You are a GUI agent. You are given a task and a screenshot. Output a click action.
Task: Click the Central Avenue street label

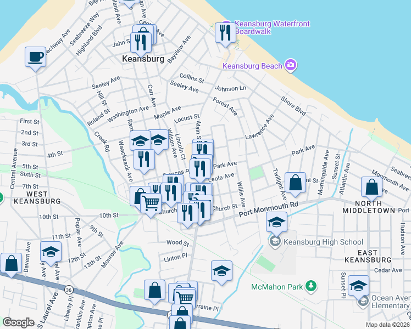click(x=14, y=168)
